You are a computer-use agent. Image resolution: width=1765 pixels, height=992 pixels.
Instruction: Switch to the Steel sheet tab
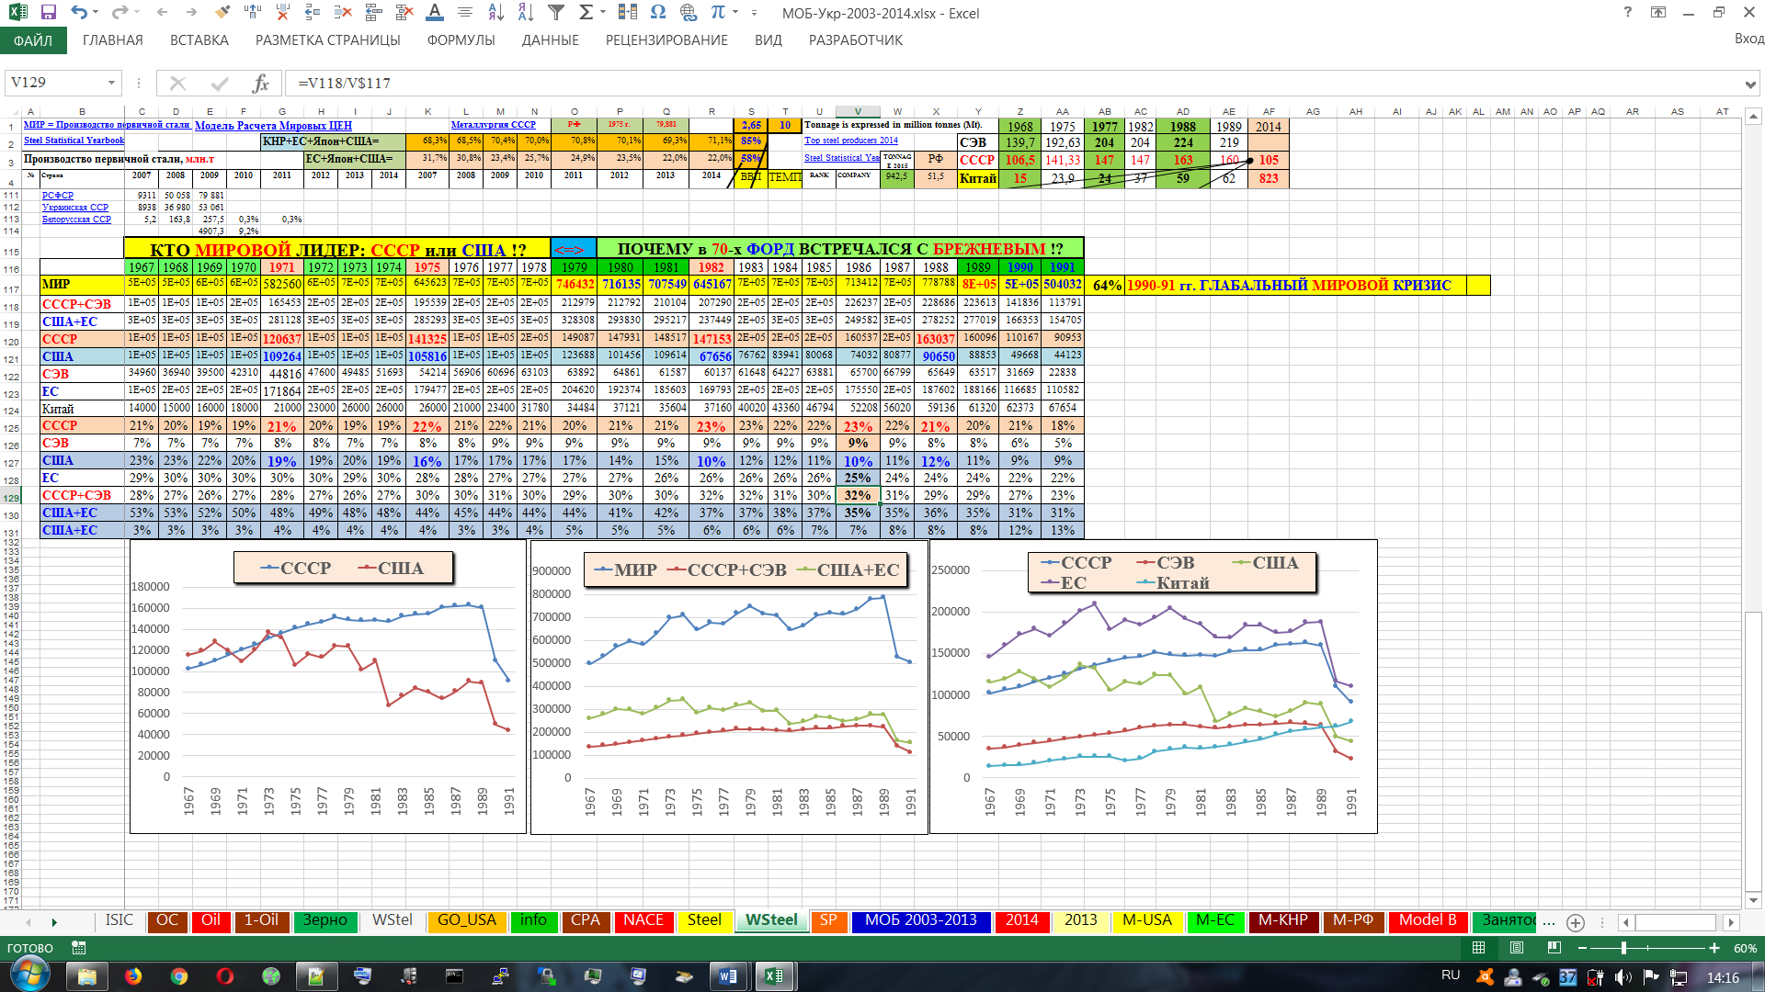pos(704,920)
